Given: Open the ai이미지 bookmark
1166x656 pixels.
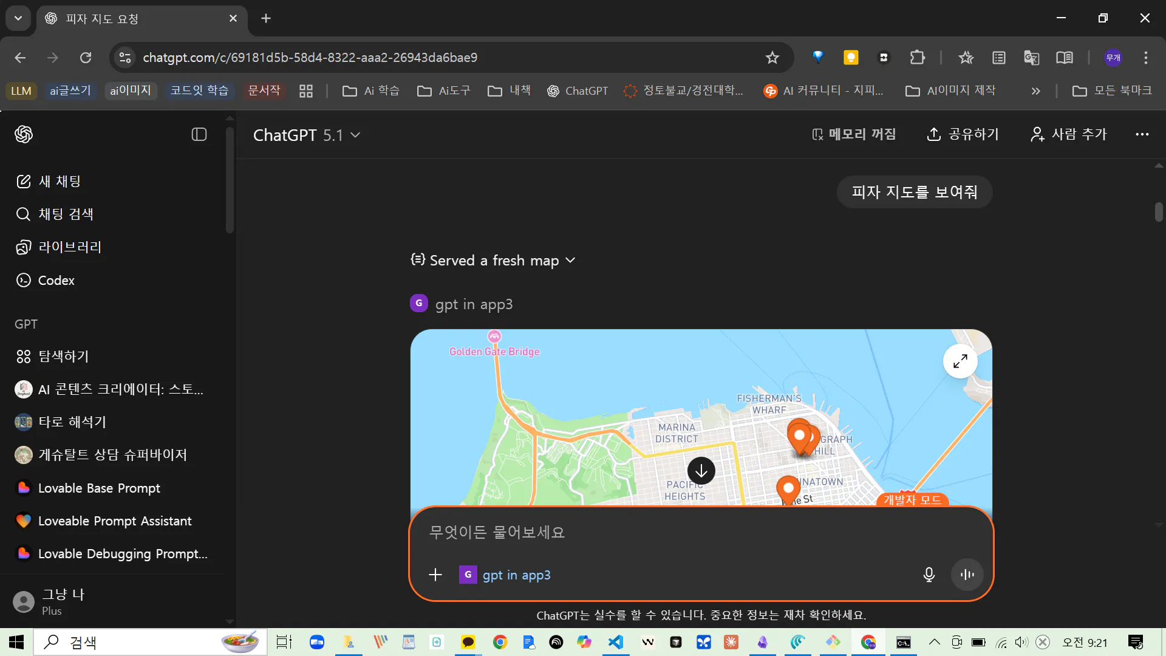Looking at the screenshot, I should coord(131,91).
